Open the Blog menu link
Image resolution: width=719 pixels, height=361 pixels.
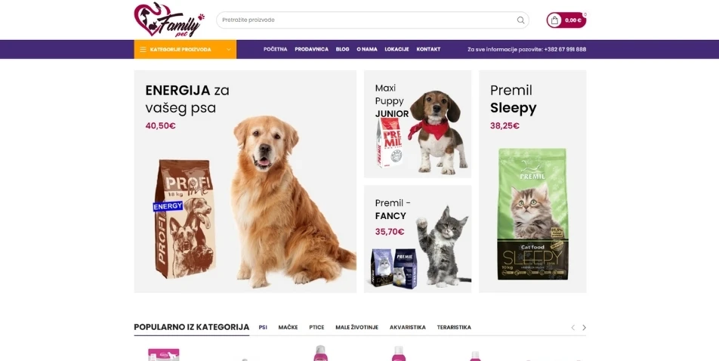point(343,49)
